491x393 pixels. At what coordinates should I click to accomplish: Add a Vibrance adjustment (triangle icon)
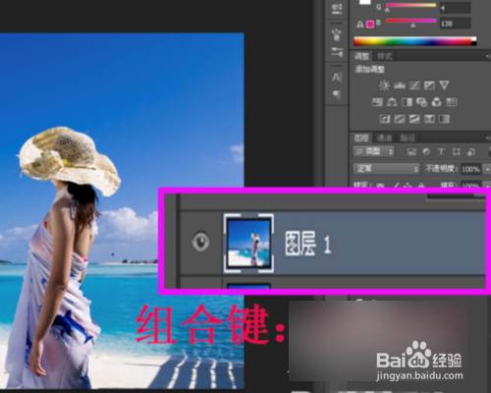coord(444,85)
